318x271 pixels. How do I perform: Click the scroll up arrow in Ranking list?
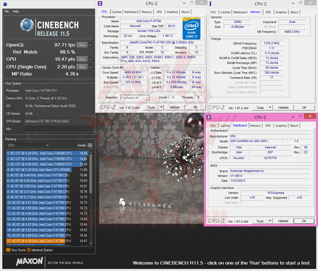(91, 152)
